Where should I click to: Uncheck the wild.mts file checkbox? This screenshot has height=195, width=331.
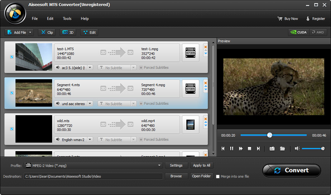tap(12, 129)
